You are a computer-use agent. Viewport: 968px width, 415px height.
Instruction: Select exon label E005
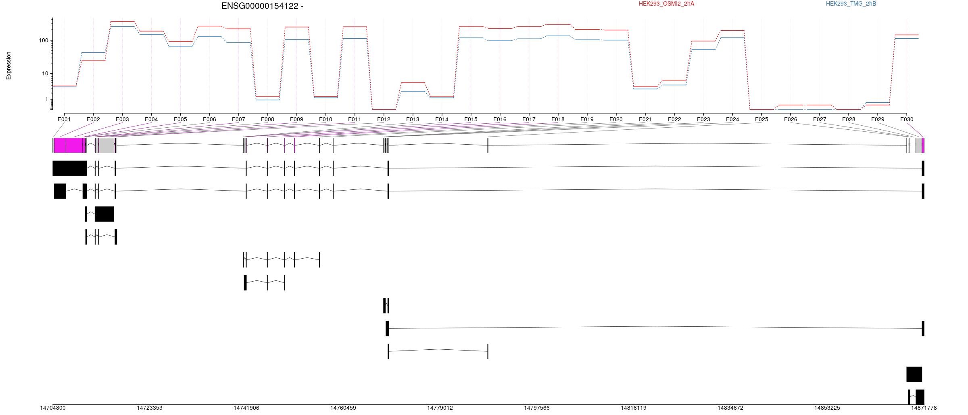click(180, 119)
